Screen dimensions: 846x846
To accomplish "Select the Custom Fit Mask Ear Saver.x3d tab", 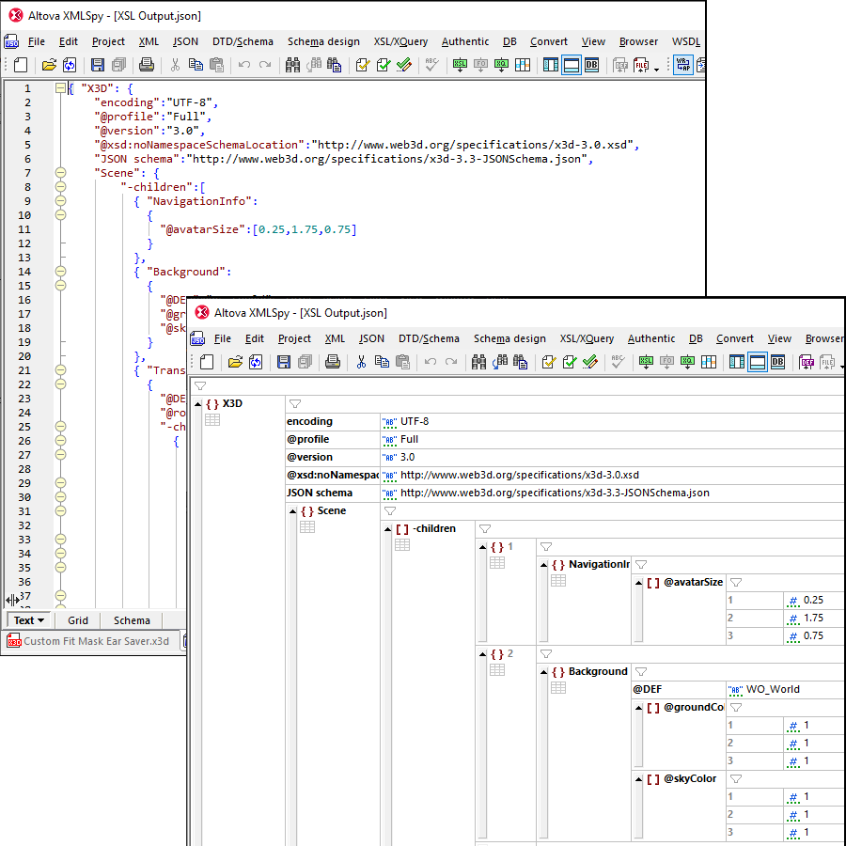I will coord(89,641).
